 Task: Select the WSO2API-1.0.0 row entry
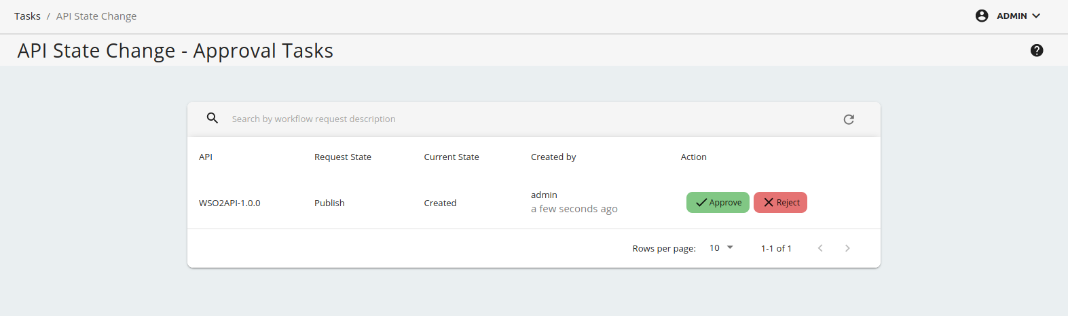click(x=229, y=203)
